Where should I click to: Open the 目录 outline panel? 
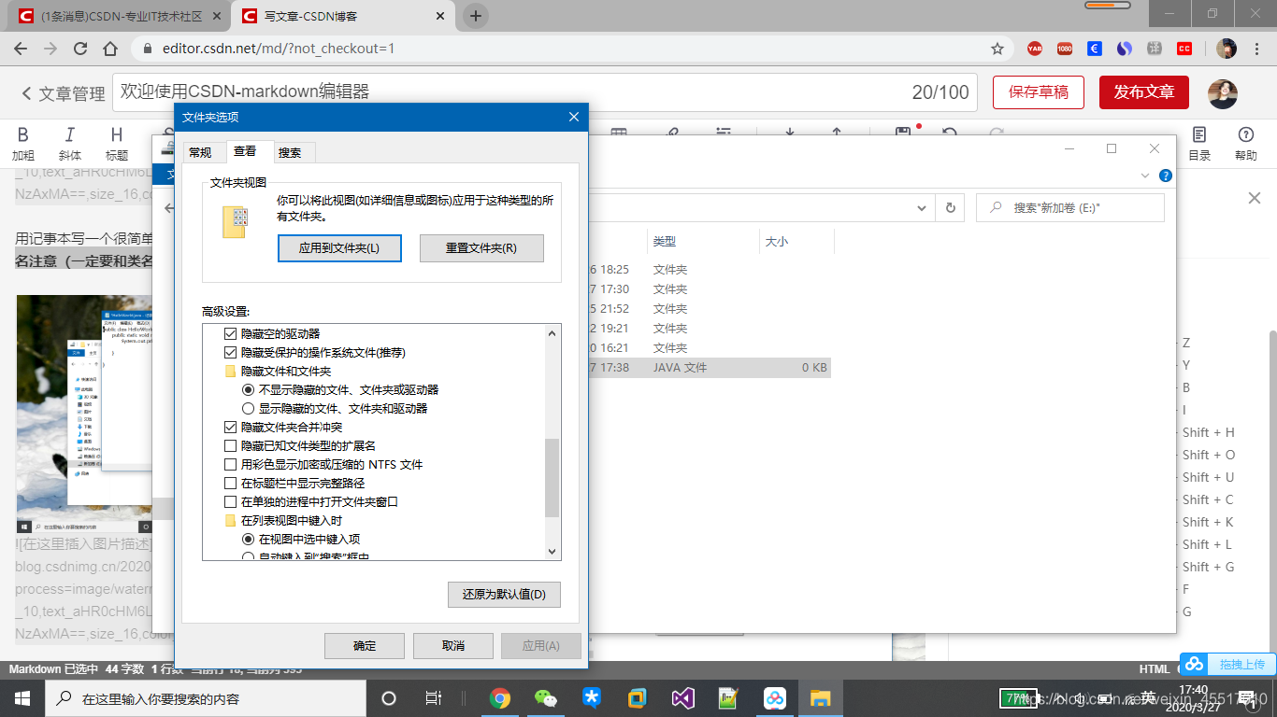coord(1199,143)
